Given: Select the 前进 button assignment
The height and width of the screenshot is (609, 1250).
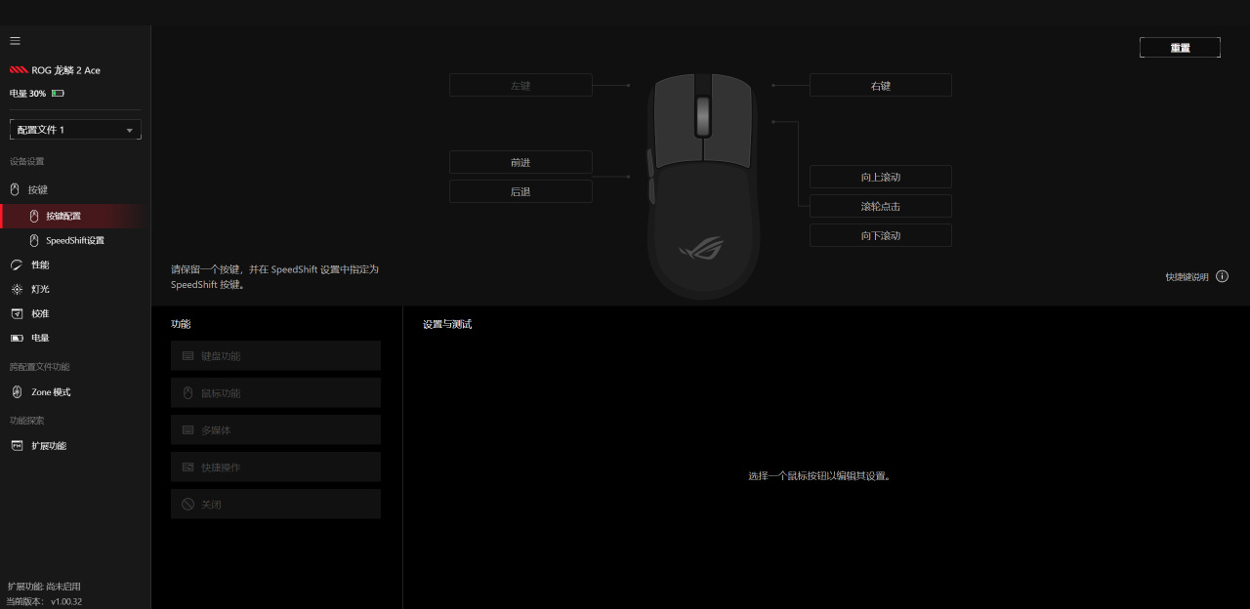Looking at the screenshot, I should tap(521, 162).
